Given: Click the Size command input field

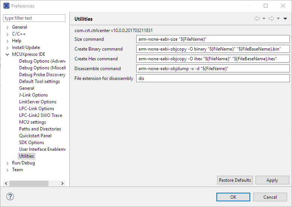Looking at the screenshot, I should (213, 39).
